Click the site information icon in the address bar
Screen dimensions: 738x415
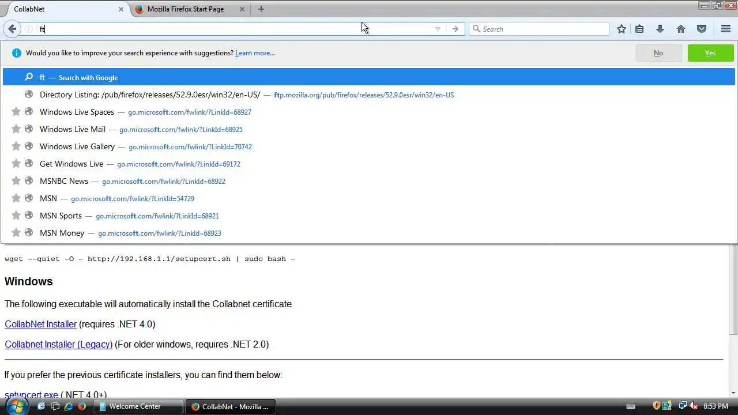[x=29, y=29]
